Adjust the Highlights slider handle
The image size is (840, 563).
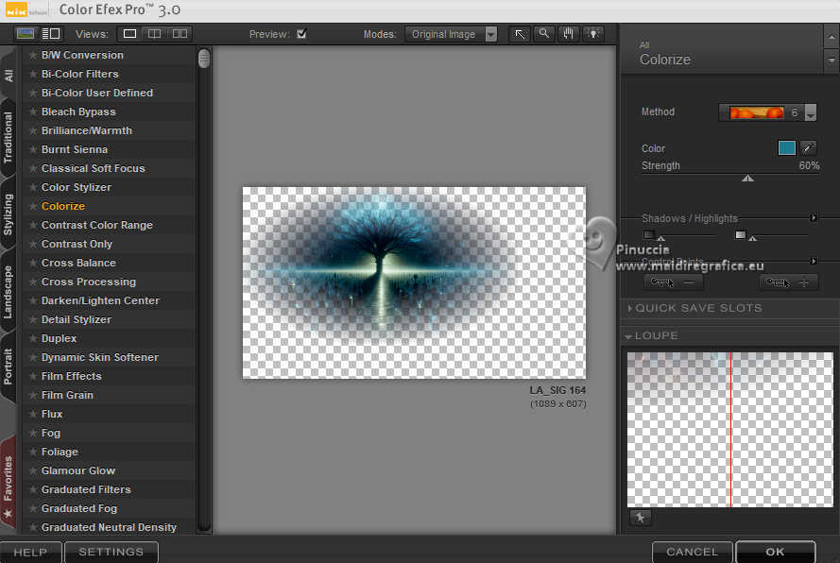coord(753,238)
